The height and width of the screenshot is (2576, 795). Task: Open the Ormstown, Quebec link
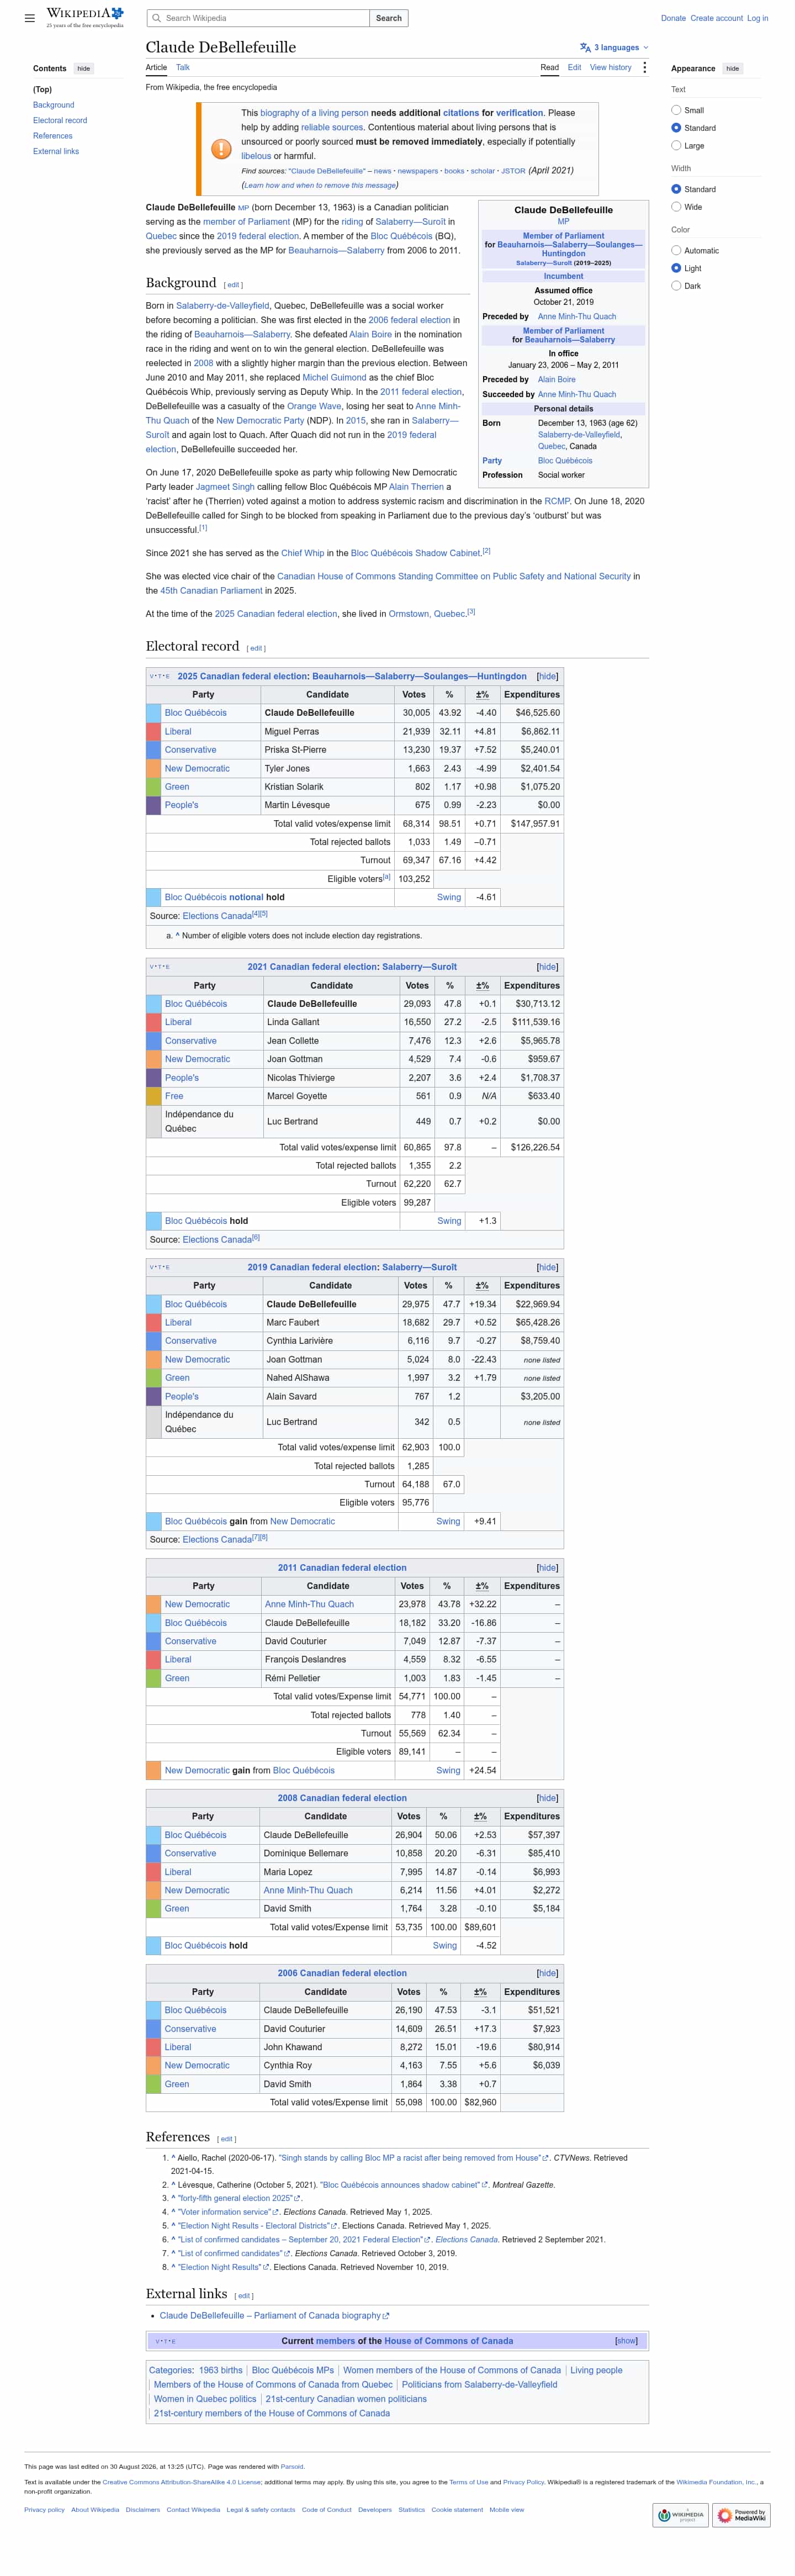[x=427, y=614]
